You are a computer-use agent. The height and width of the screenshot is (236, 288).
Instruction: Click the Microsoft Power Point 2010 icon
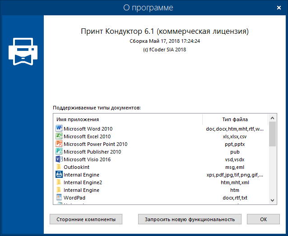(59, 144)
